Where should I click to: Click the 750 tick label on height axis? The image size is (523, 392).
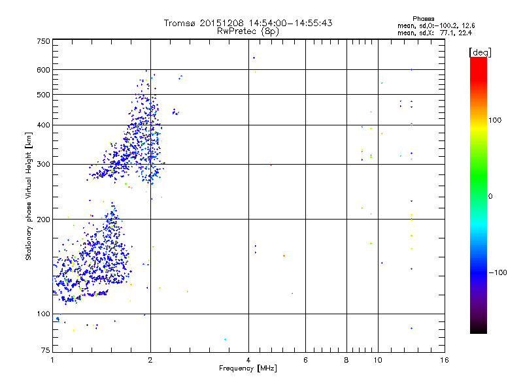[x=43, y=41]
